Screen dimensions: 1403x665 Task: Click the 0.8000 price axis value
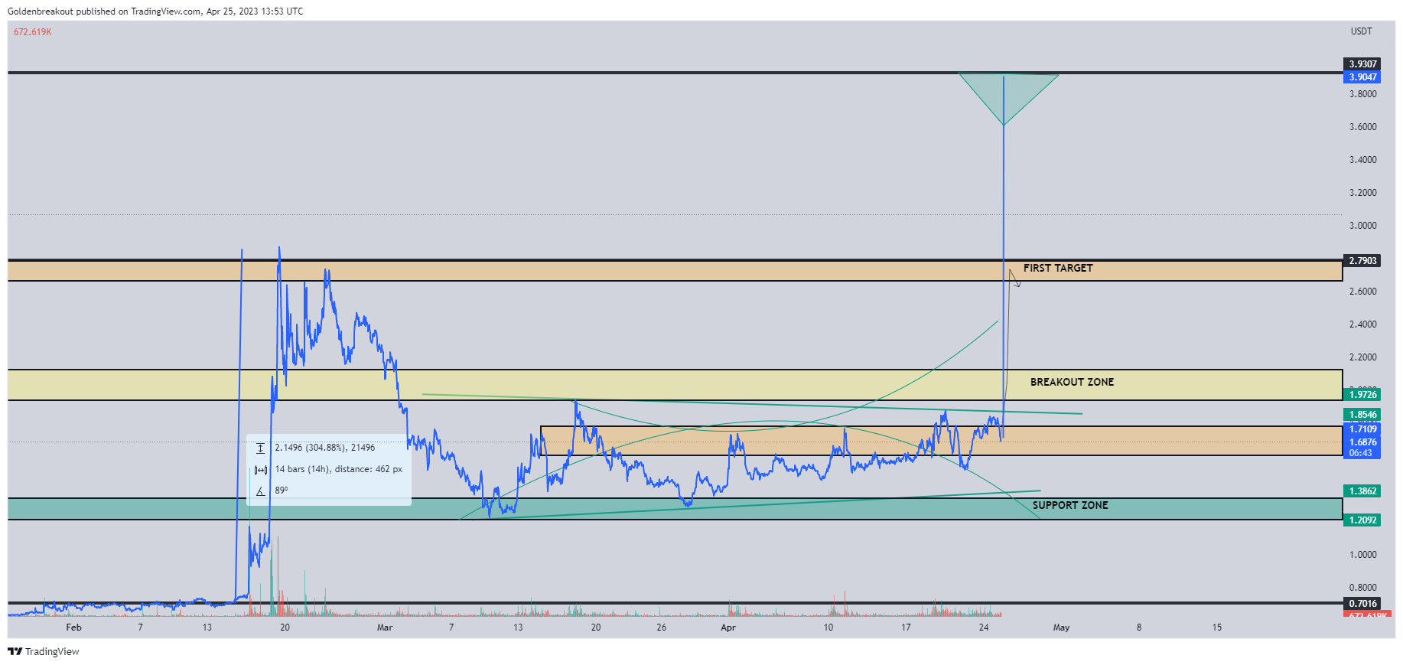tap(1362, 588)
